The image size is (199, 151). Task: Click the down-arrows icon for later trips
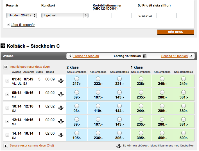(6, 146)
